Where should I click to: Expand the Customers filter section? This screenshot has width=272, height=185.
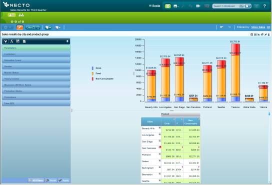pos(36,54)
